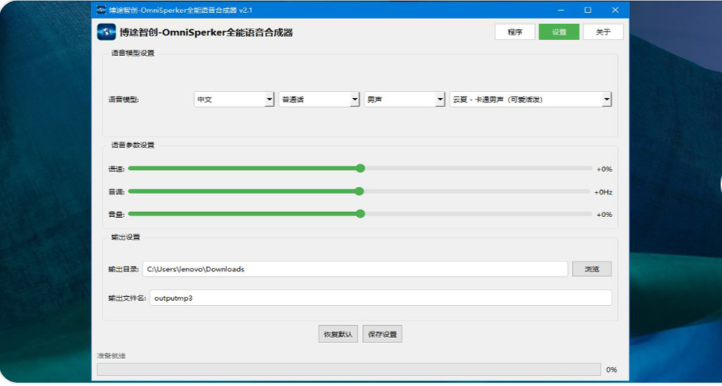Open the 设置 tab
722x386 pixels.
click(x=559, y=32)
